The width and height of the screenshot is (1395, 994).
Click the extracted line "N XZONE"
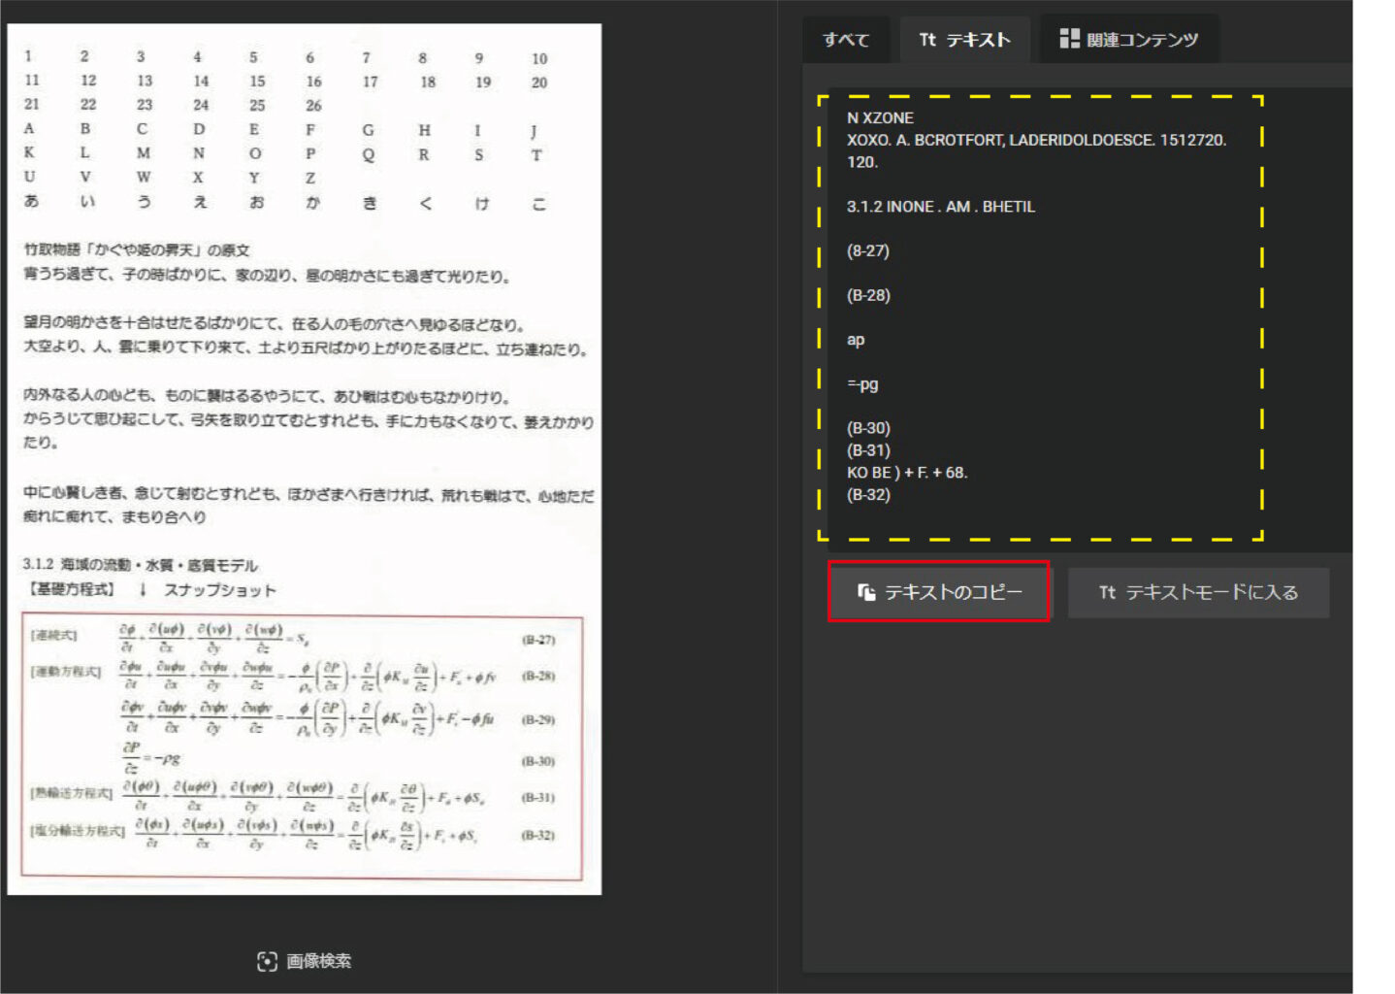pyautogui.click(x=880, y=117)
